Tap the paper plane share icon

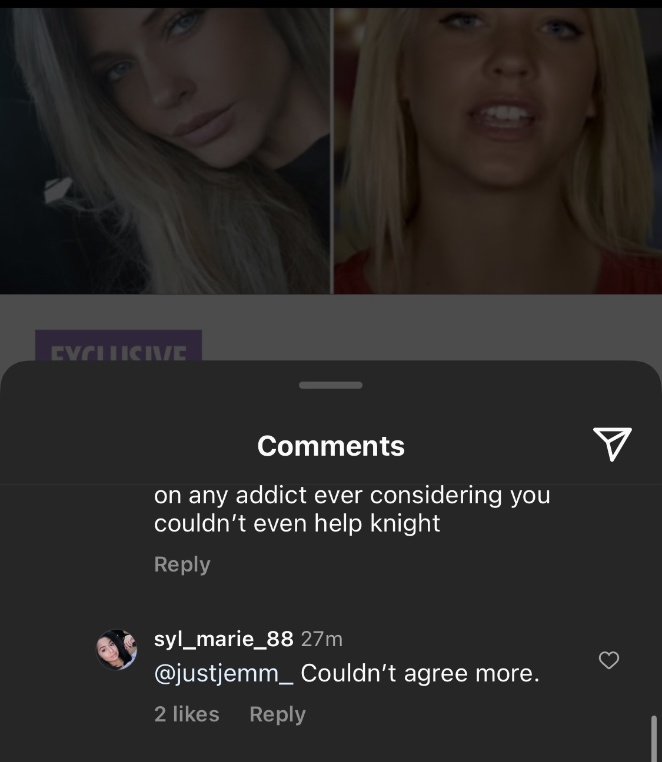point(612,444)
